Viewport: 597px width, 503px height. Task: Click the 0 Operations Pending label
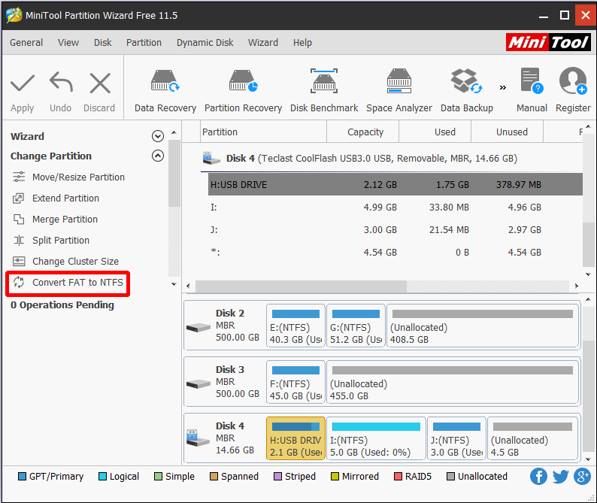(x=62, y=305)
